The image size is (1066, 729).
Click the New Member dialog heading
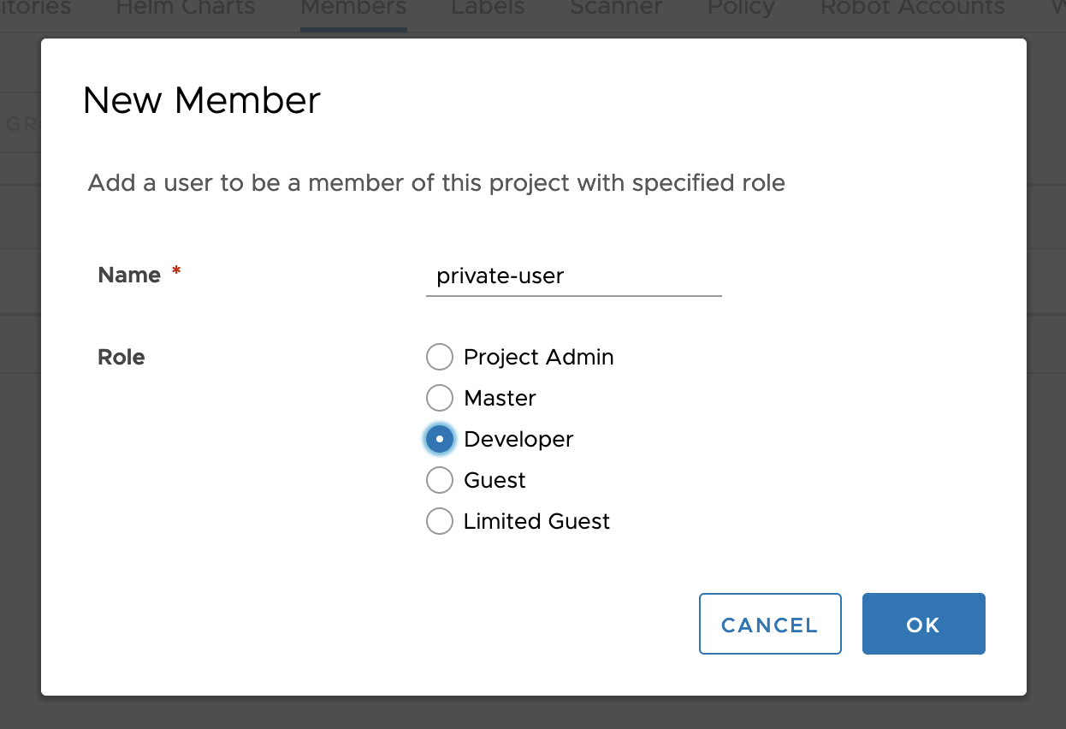tap(201, 100)
